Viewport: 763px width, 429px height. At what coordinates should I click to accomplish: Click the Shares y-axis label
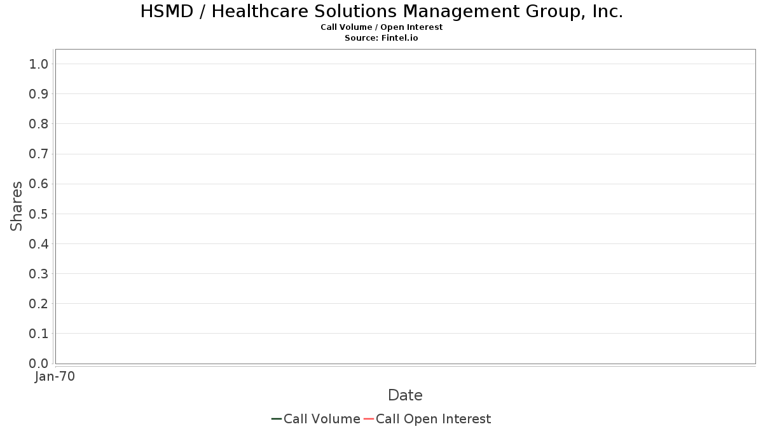(x=17, y=206)
